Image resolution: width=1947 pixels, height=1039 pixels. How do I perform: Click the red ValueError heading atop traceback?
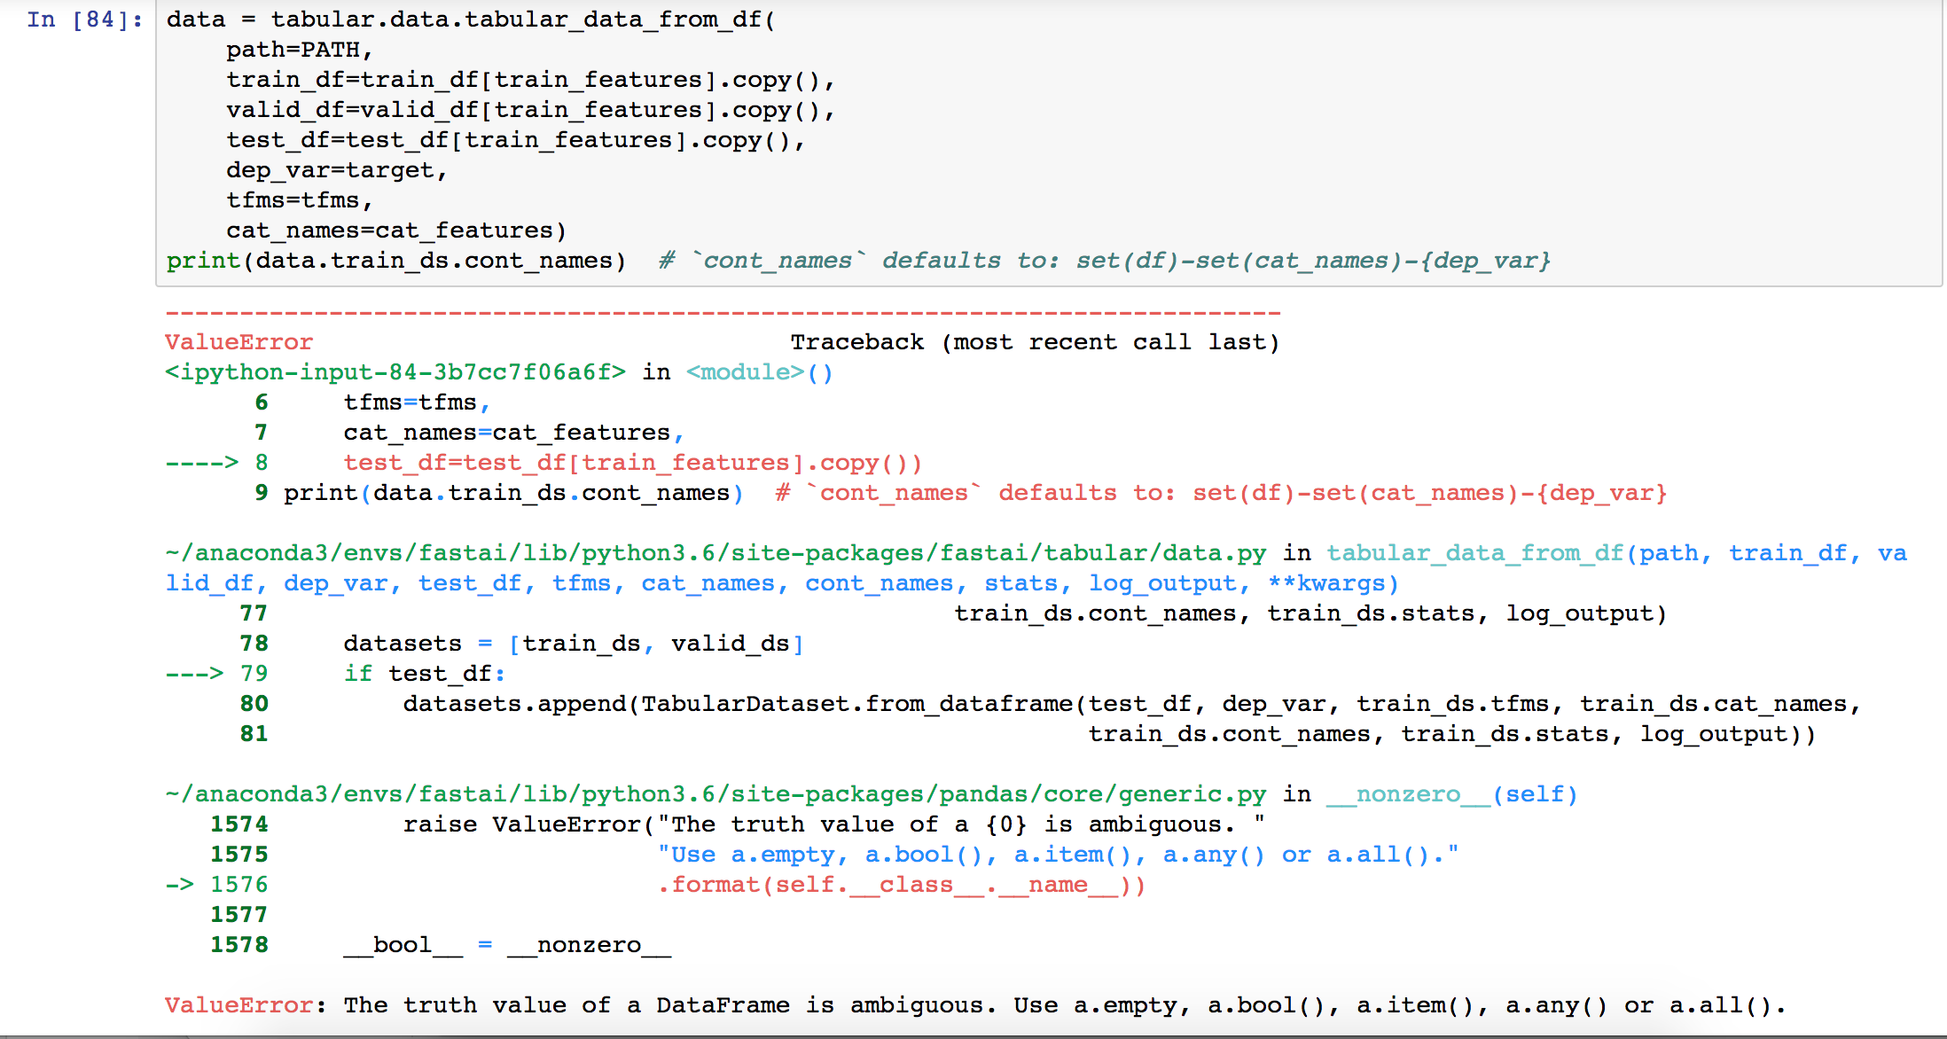click(x=238, y=342)
